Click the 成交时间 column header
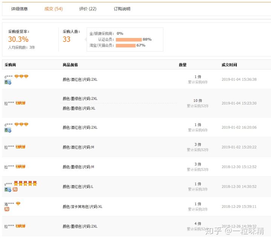Viewport: 271px width, 242px height. 229,65
